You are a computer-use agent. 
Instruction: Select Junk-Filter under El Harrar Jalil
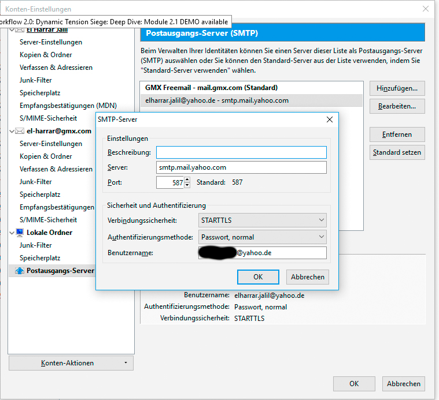point(35,80)
